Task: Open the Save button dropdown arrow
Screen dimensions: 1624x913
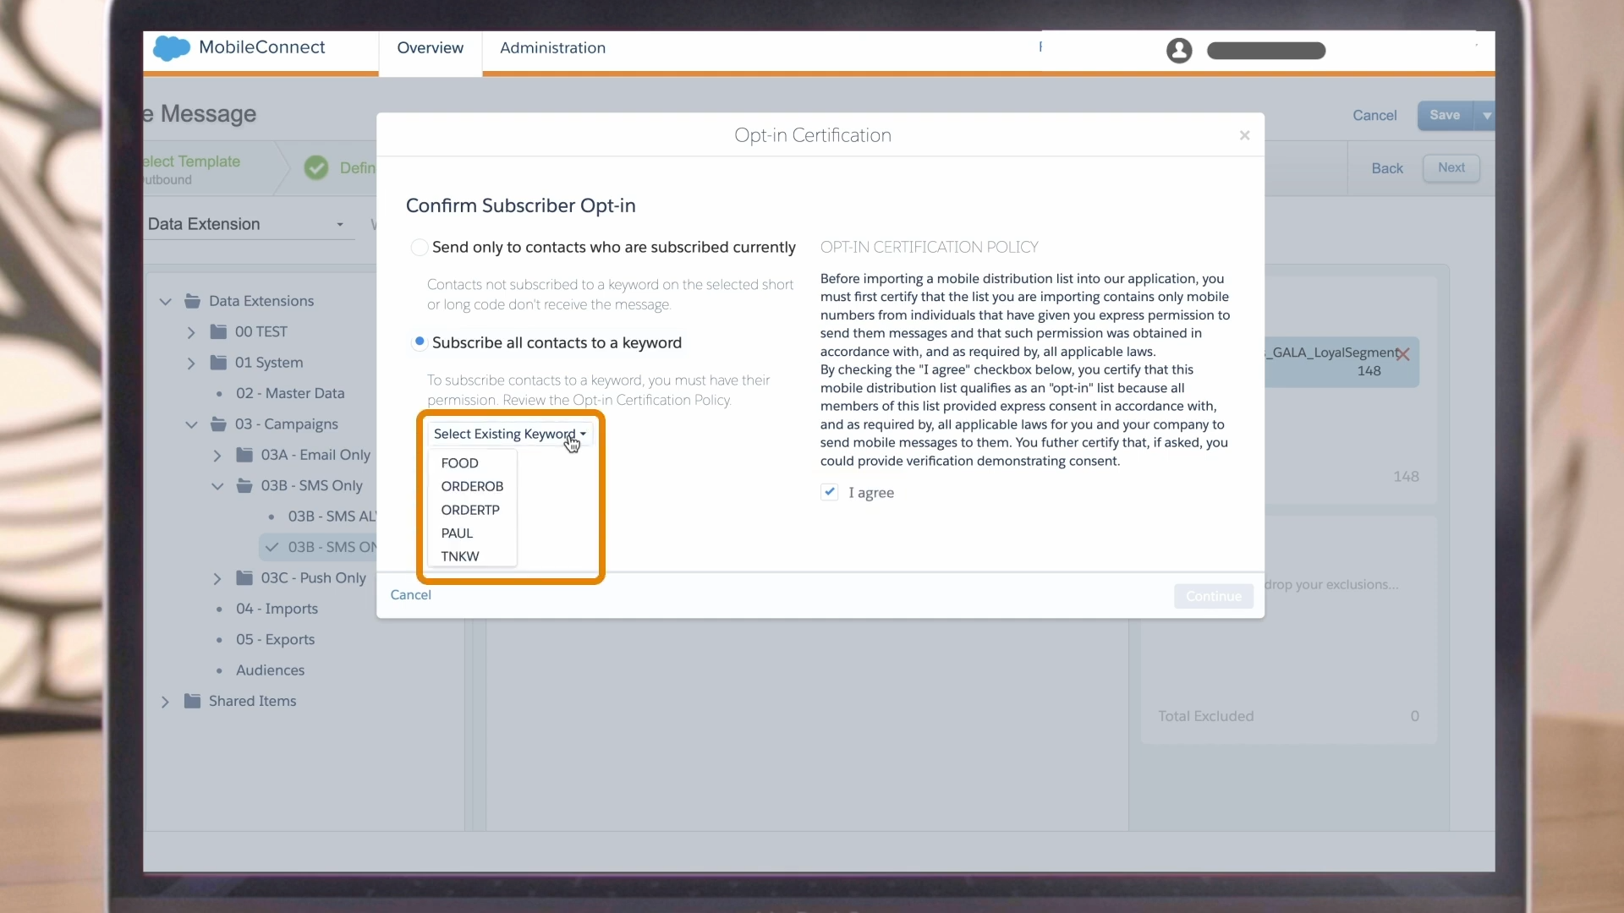Action: pos(1486,116)
